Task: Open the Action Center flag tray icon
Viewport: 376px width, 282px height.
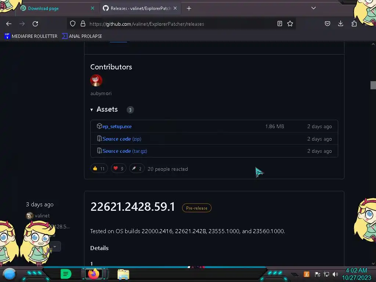Action: (x=317, y=274)
